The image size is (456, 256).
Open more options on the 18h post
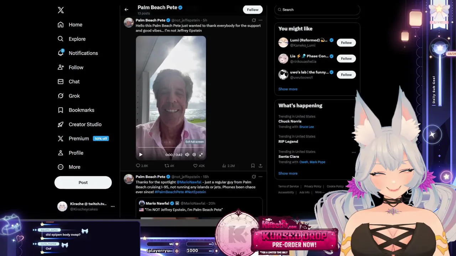tap(260, 177)
